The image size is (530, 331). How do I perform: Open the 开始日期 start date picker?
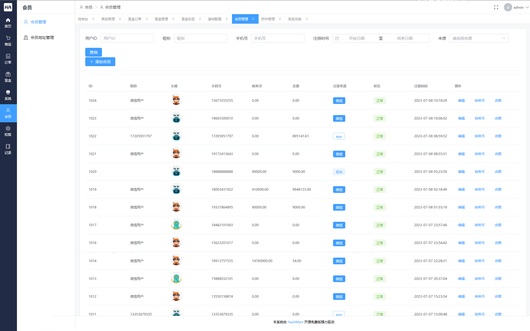(357, 38)
